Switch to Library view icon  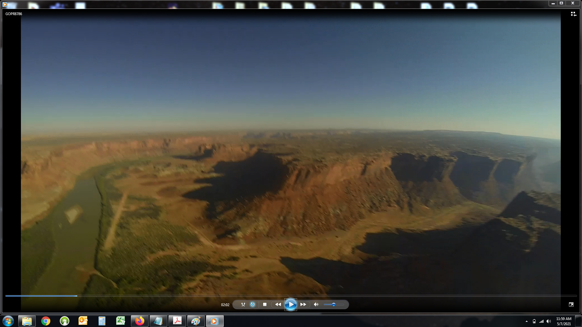pyautogui.click(x=573, y=14)
